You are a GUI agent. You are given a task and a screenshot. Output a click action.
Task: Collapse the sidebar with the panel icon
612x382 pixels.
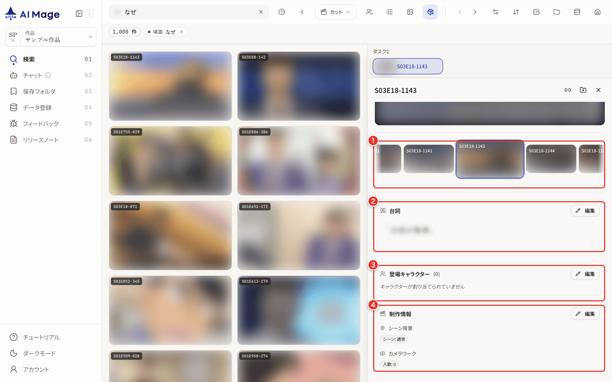[x=79, y=14]
